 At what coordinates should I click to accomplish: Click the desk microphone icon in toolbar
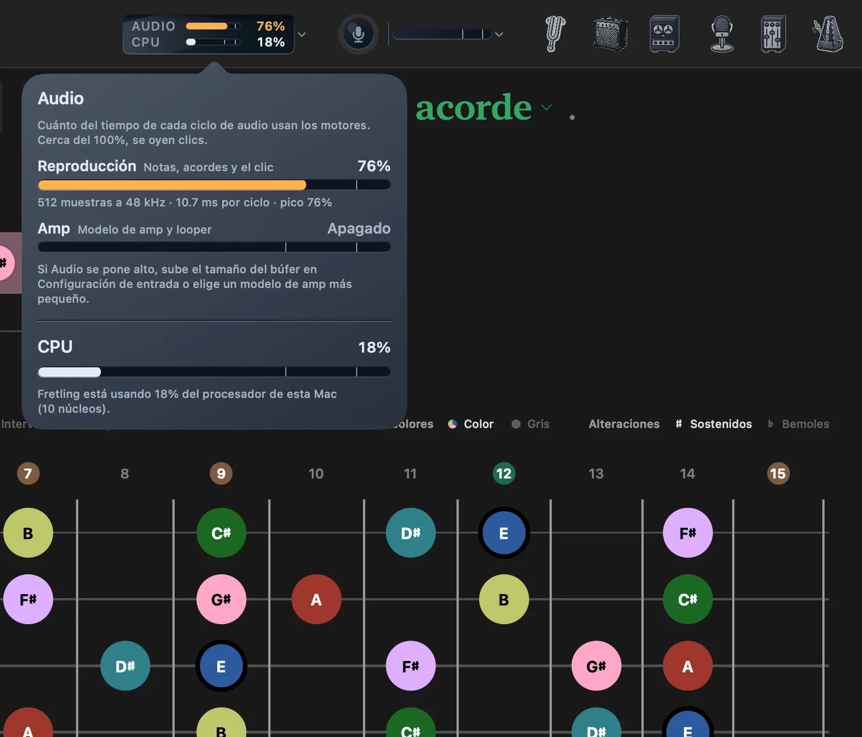tap(722, 34)
